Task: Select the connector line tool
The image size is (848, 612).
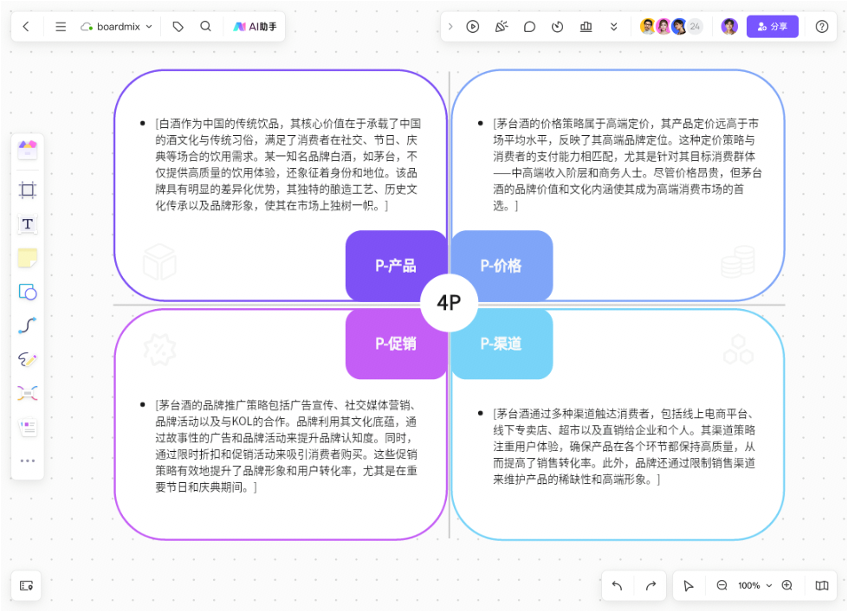Action: (x=28, y=325)
